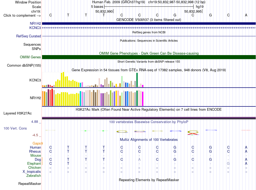Click the A base in Rhesus row
This screenshot has width=256, height=190.
tap(246, 151)
